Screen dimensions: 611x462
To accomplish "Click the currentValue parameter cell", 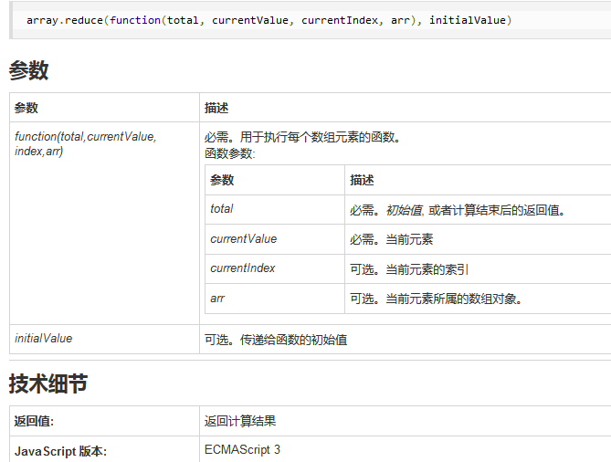I will pyautogui.click(x=275, y=239).
